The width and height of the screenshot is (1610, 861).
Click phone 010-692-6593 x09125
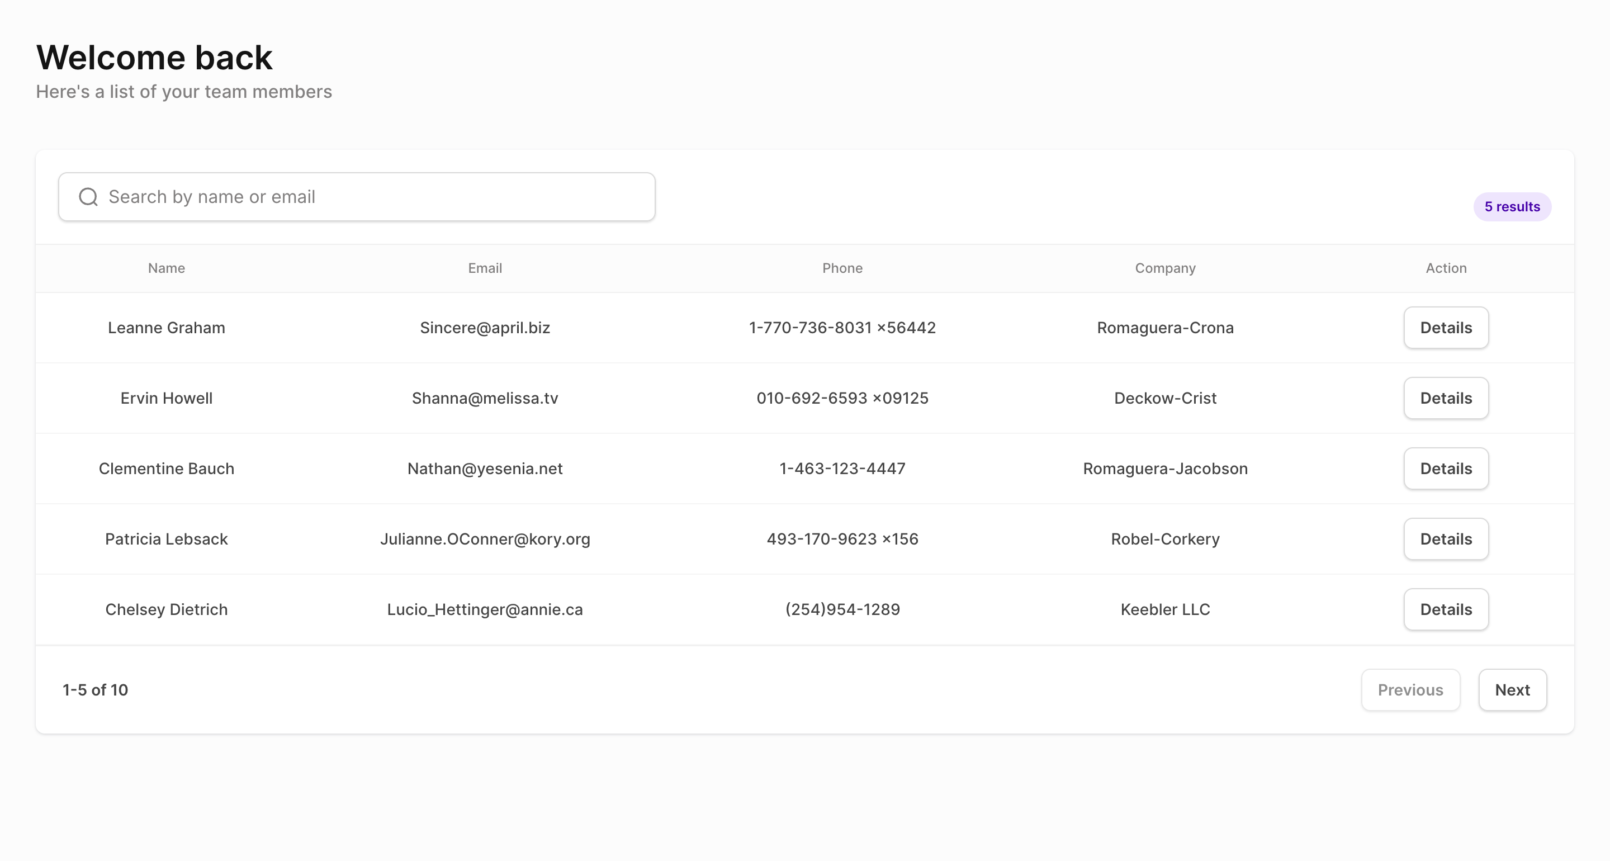click(842, 398)
